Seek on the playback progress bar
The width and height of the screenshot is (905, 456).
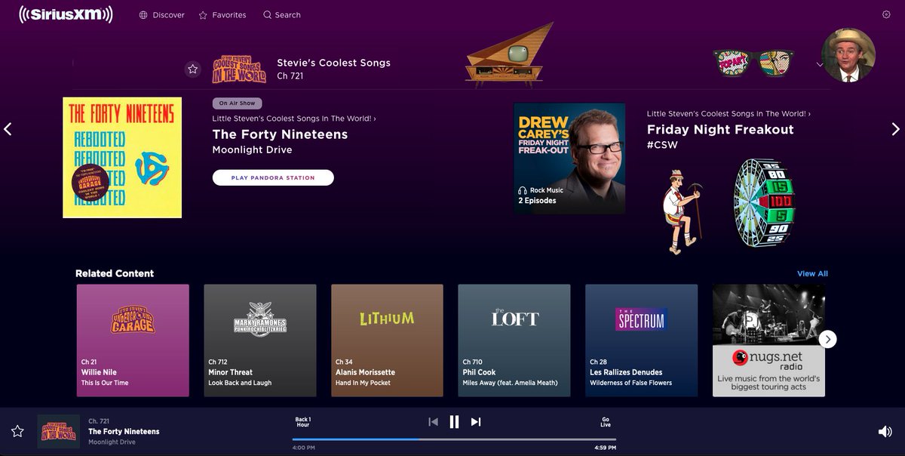(x=454, y=439)
